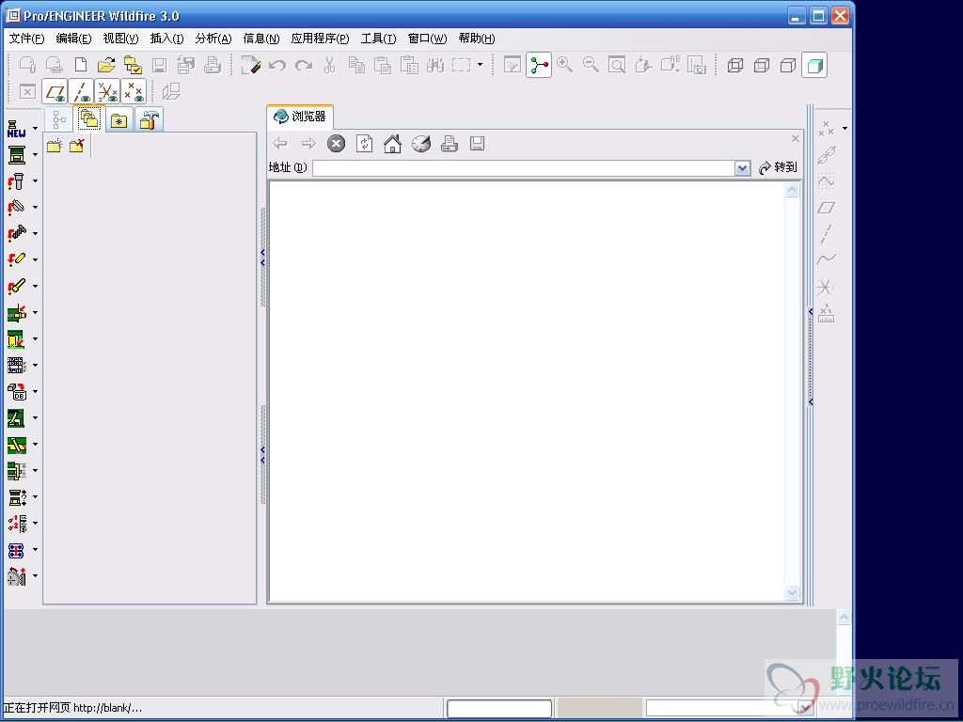Open the 帮助(H) menu
963x722 pixels.
pyautogui.click(x=477, y=38)
